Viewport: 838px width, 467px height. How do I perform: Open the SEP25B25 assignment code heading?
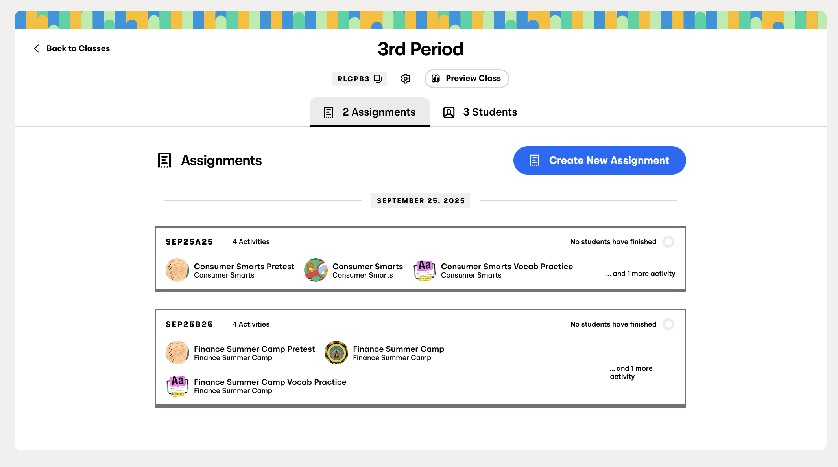point(189,324)
